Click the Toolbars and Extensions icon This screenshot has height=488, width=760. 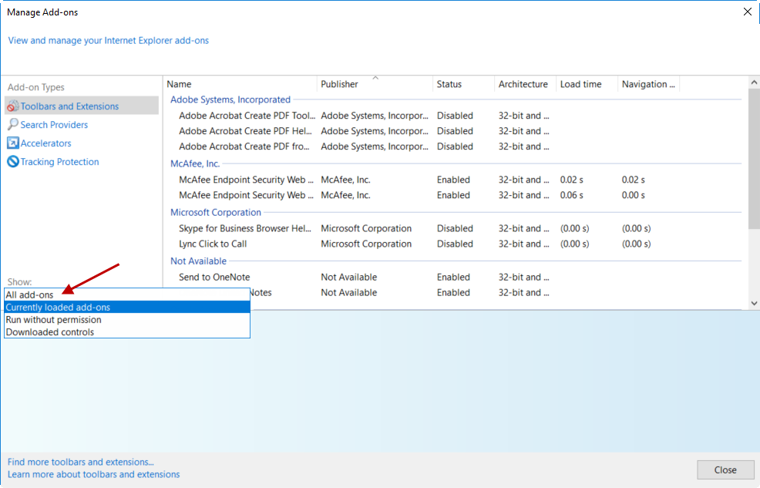pos(13,106)
